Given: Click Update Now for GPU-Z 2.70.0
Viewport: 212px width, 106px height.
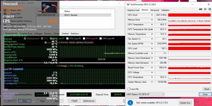Looking at the screenshot, I should click(x=185, y=103).
